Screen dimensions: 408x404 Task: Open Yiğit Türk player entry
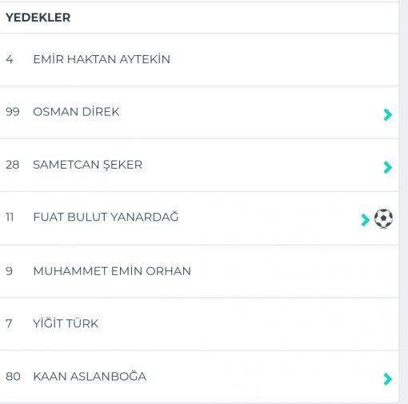(66, 323)
